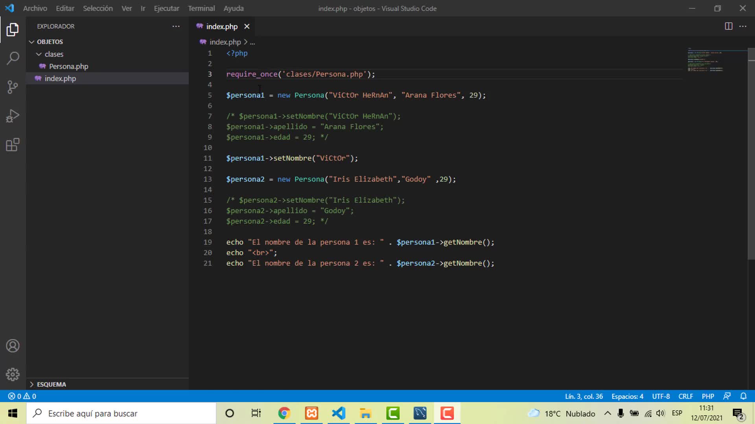Click the network tray icon
755x424 pixels.
[x=648, y=413]
